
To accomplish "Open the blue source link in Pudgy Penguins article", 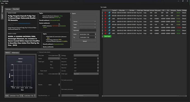I will coord(25,23).
